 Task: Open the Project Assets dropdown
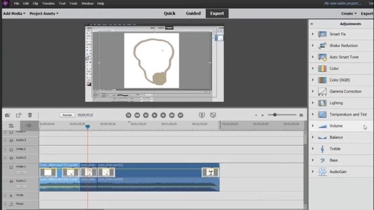(44, 13)
